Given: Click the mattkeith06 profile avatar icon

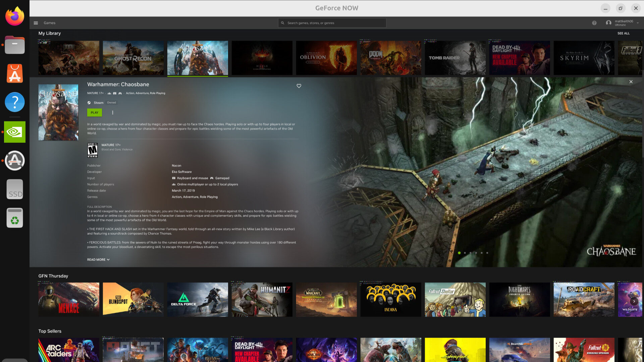Looking at the screenshot, I should point(609,22).
